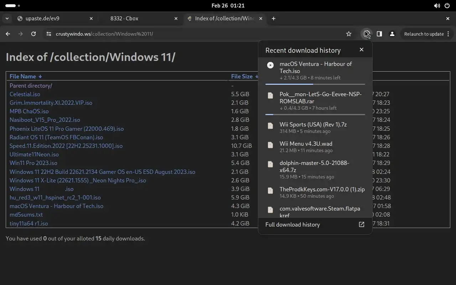Click the file icon for dolphin-master download
This screenshot has width=456, height=285.
tap(270, 164)
